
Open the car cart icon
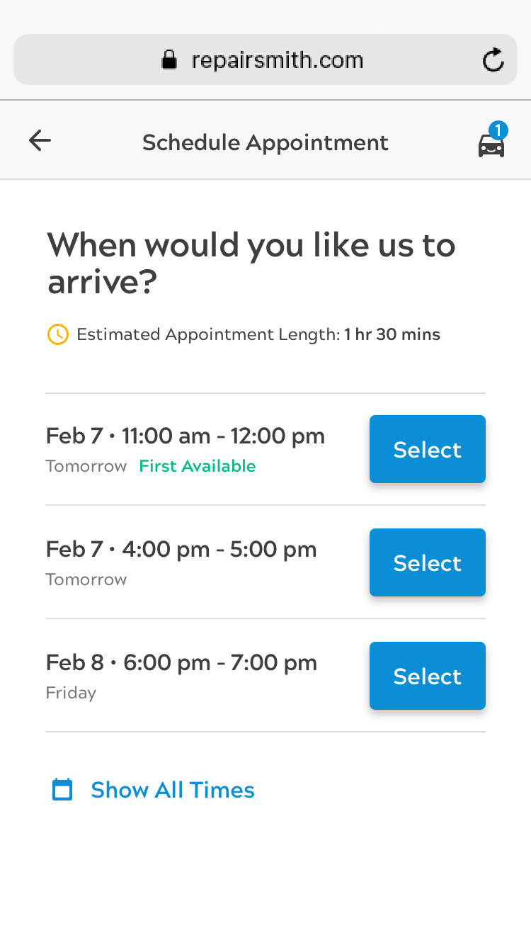(x=491, y=146)
